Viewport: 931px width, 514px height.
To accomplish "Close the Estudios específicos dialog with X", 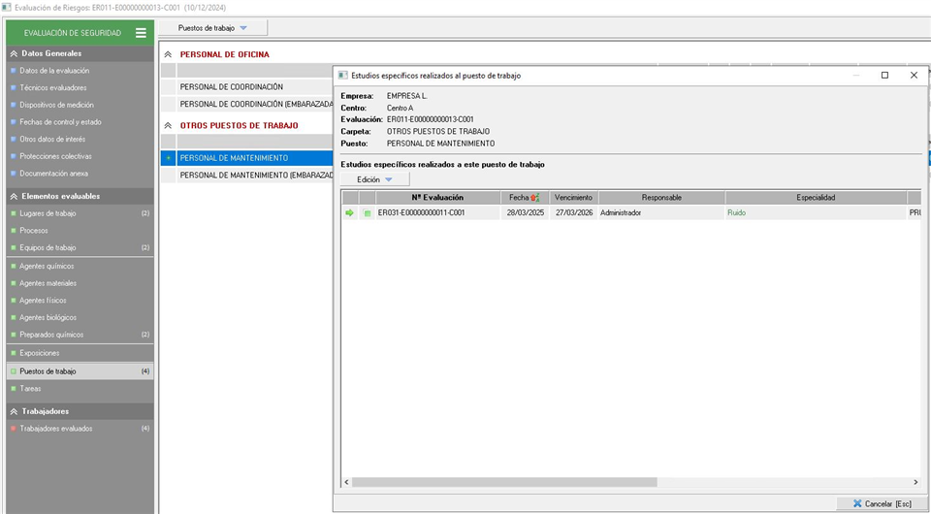I will click(914, 75).
